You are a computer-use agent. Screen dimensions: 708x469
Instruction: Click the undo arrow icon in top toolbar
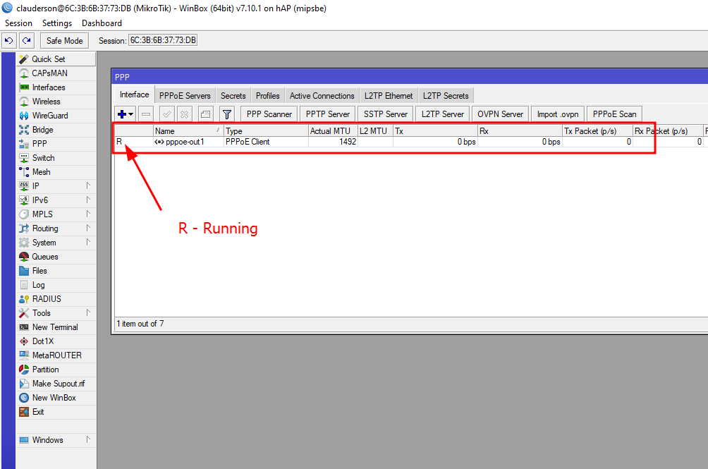(x=9, y=40)
